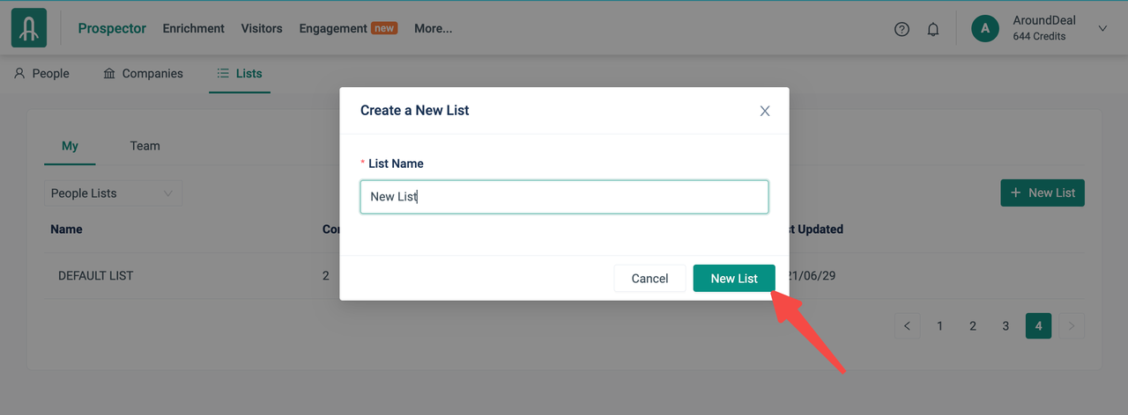The image size is (1128, 415).
Task: Go to previous page arrow
Action: point(907,326)
